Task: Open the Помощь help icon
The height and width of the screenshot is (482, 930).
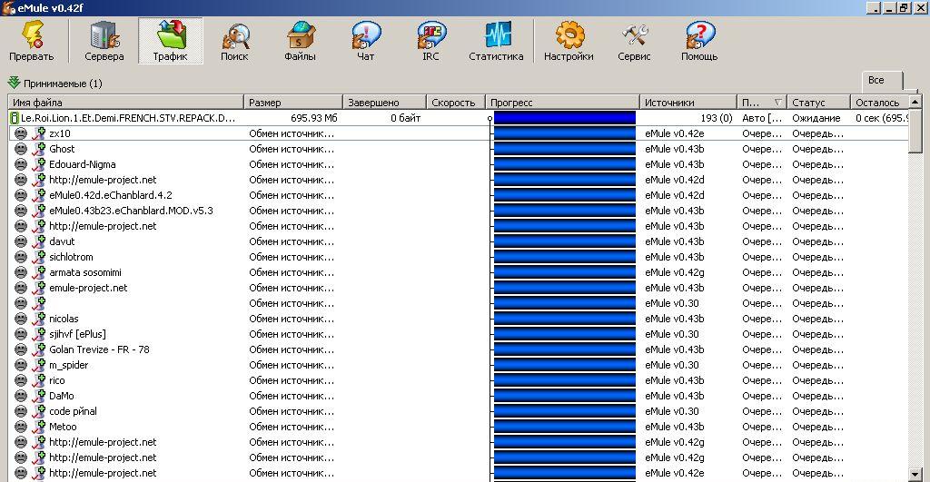Action: tap(699, 40)
